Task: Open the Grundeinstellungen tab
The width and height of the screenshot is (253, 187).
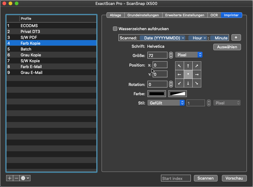Action: click(x=143, y=15)
